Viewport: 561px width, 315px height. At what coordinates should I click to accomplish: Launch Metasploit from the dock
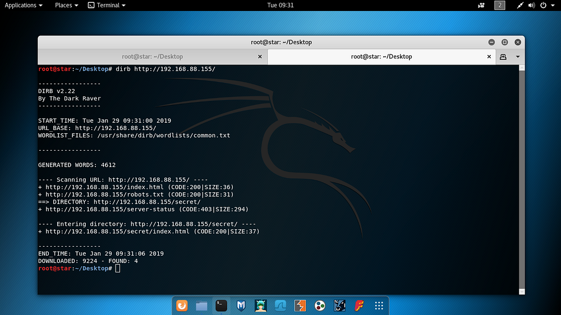241,305
